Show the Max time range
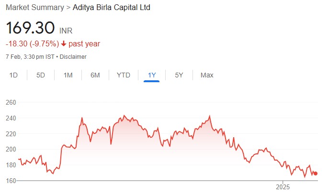This screenshot has width=328, height=195. [207, 75]
